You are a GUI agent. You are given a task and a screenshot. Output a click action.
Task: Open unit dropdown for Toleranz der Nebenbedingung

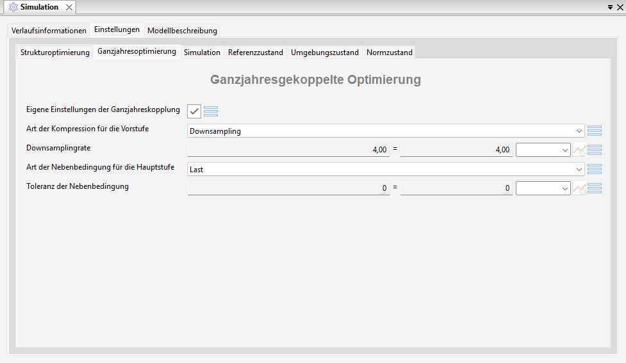tap(543, 189)
